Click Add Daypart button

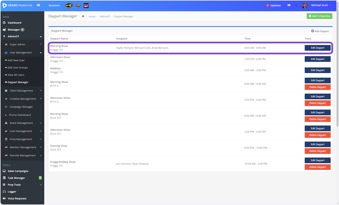[320, 31]
